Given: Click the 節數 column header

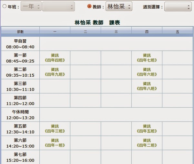Looking at the screenshot, I should point(20,30).
